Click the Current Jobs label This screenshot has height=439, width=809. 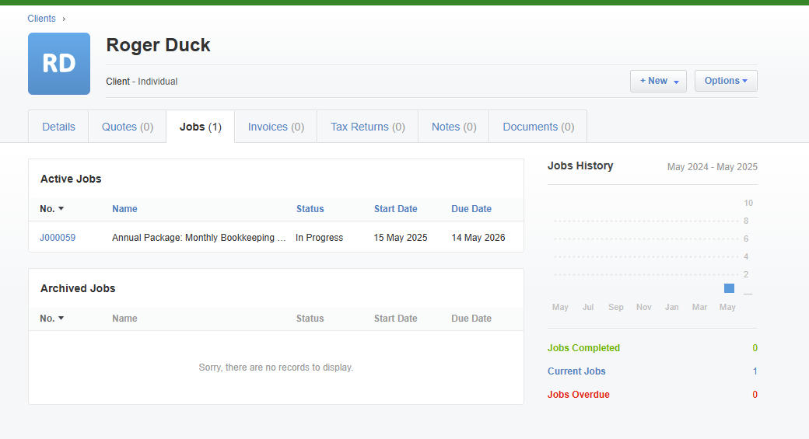576,371
